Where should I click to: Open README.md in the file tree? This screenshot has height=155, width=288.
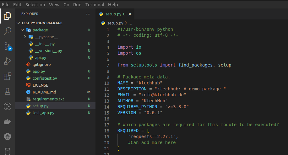[x=44, y=92]
